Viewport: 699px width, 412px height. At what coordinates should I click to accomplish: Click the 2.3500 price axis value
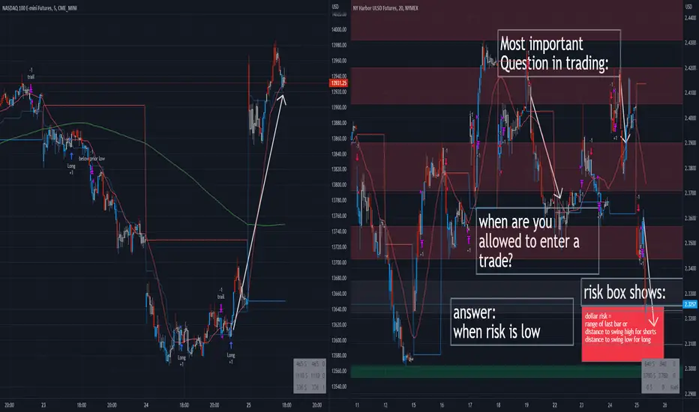point(690,243)
